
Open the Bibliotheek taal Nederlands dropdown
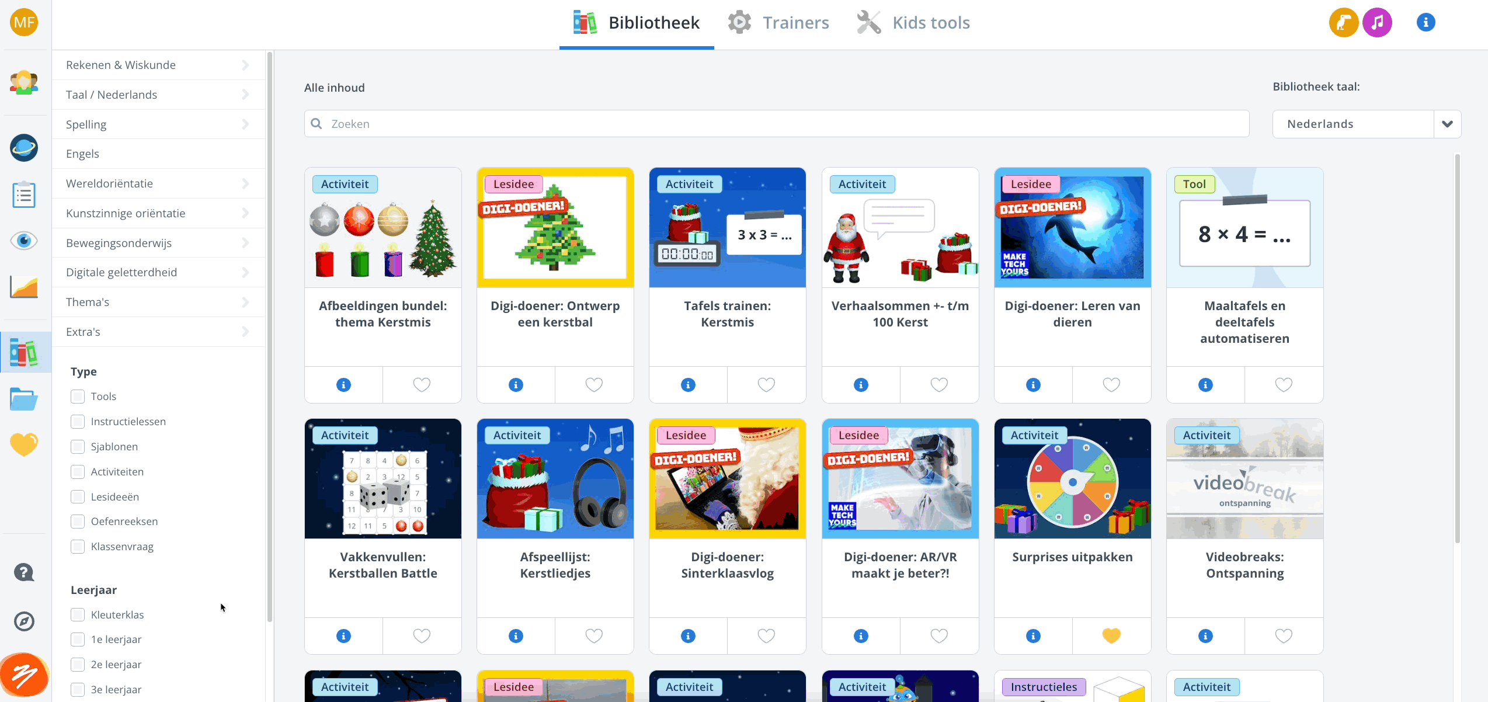click(1367, 124)
